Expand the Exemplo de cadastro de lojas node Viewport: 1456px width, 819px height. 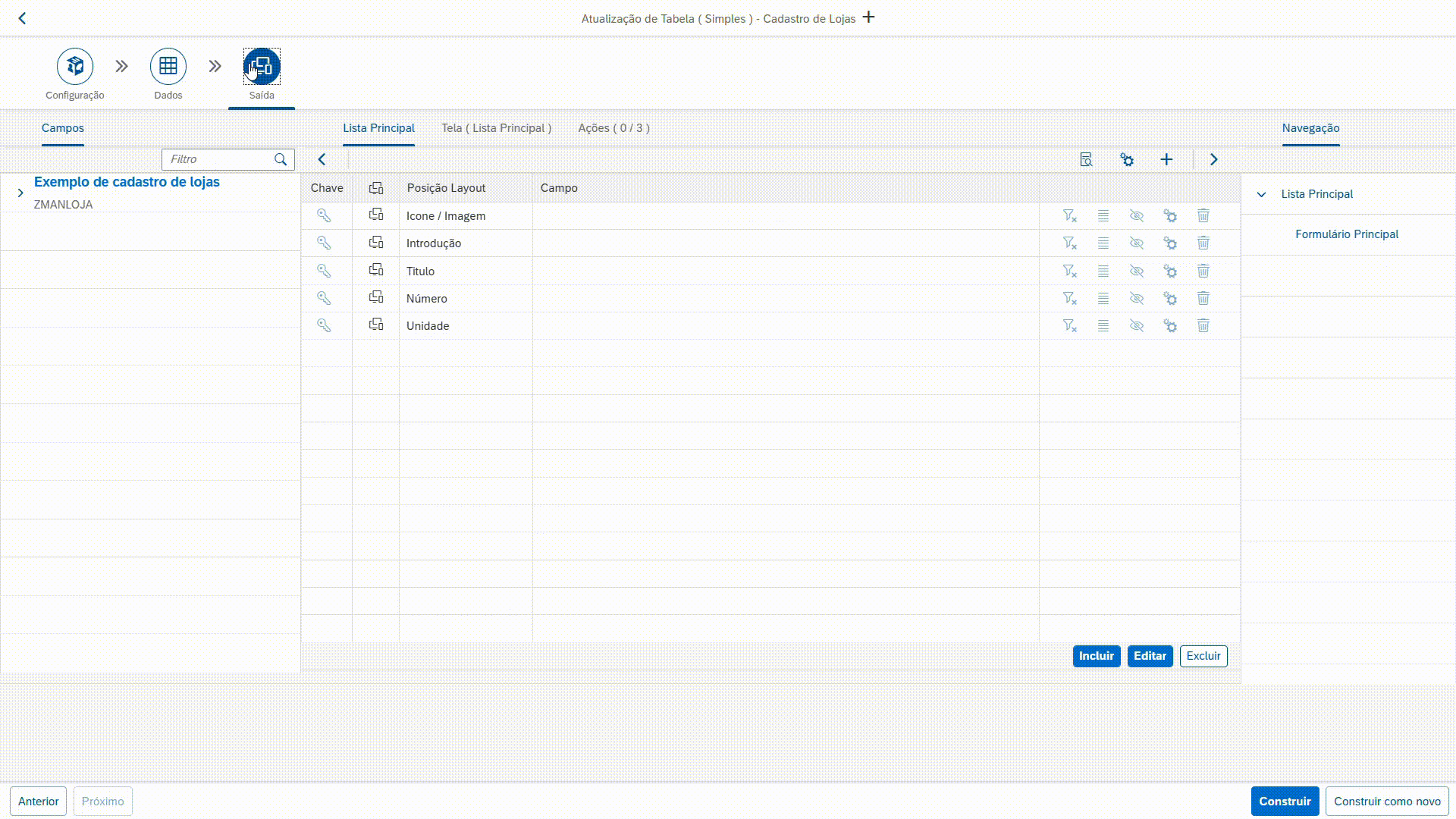20,193
